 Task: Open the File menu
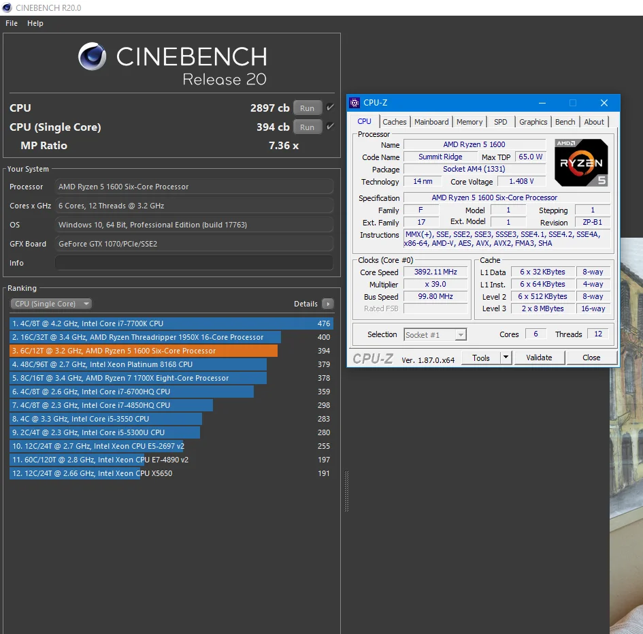point(12,23)
